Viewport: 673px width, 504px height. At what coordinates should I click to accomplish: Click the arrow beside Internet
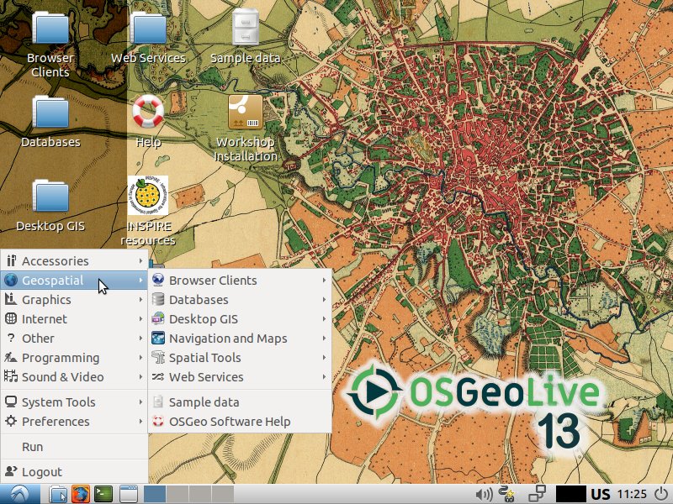coord(140,318)
